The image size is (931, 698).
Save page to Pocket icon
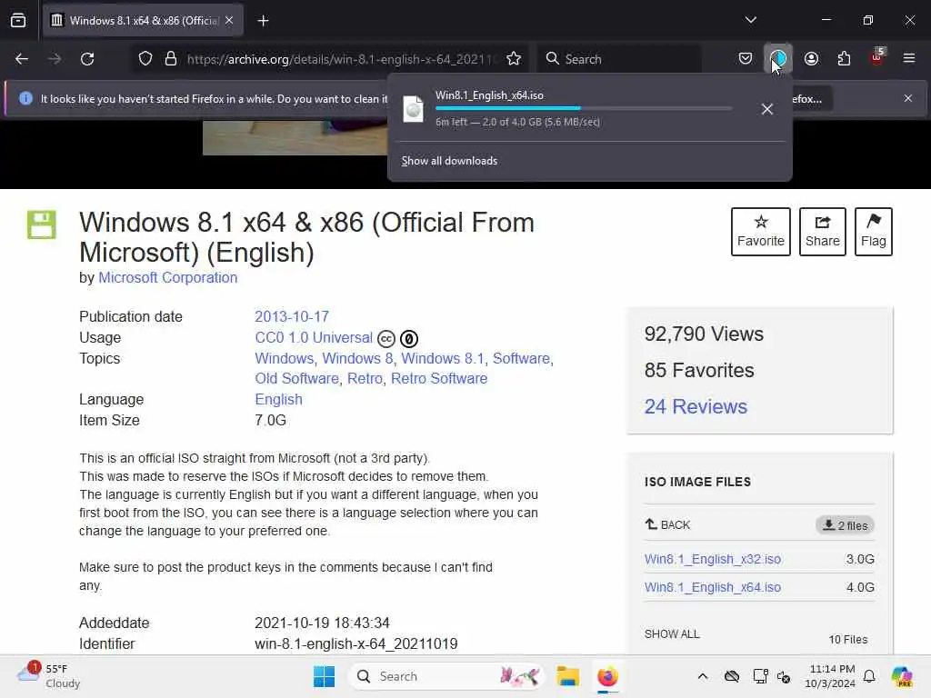pos(746,59)
